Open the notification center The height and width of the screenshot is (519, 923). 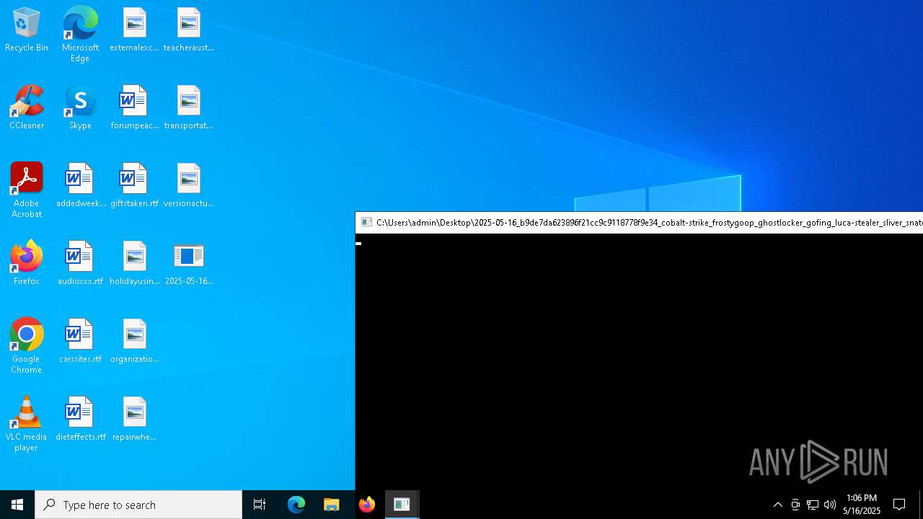coord(899,505)
